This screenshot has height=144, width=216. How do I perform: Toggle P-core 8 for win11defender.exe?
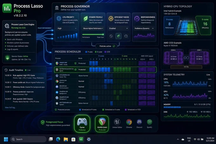(x=111, y=103)
